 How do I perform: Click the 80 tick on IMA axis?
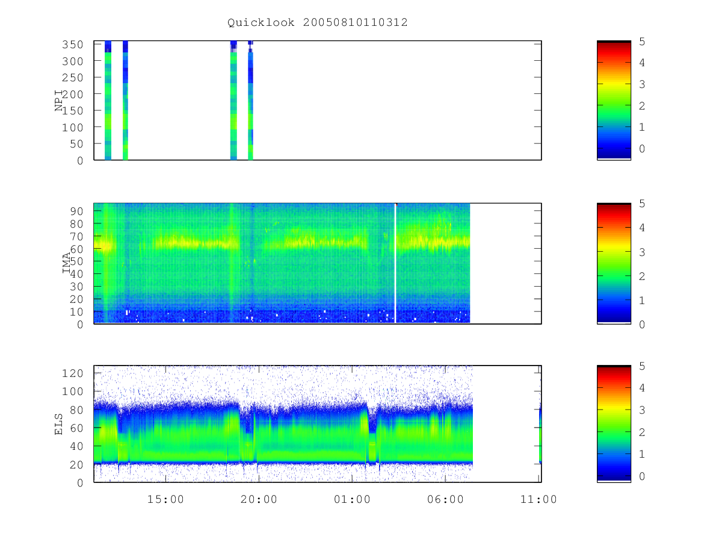tap(76, 223)
